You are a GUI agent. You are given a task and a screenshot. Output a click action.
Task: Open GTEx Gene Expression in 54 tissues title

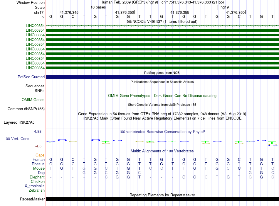[x=162, y=114]
